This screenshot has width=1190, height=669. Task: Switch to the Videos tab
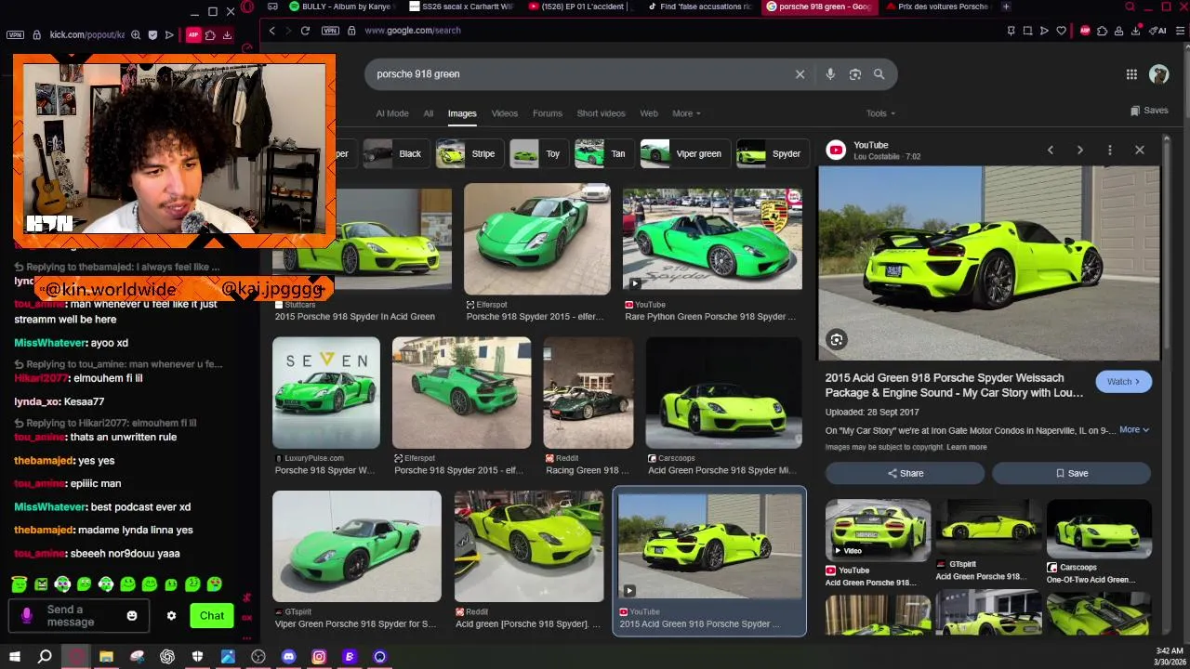(x=504, y=113)
